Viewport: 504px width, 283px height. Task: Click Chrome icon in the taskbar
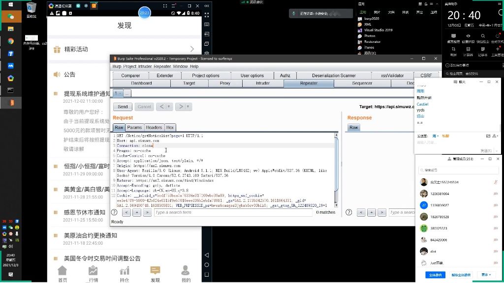pos(11,41)
